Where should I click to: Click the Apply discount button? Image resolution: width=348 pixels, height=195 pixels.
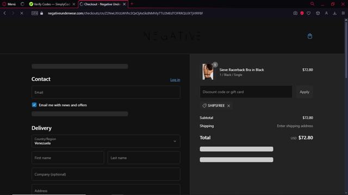click(x=304, y=92)
